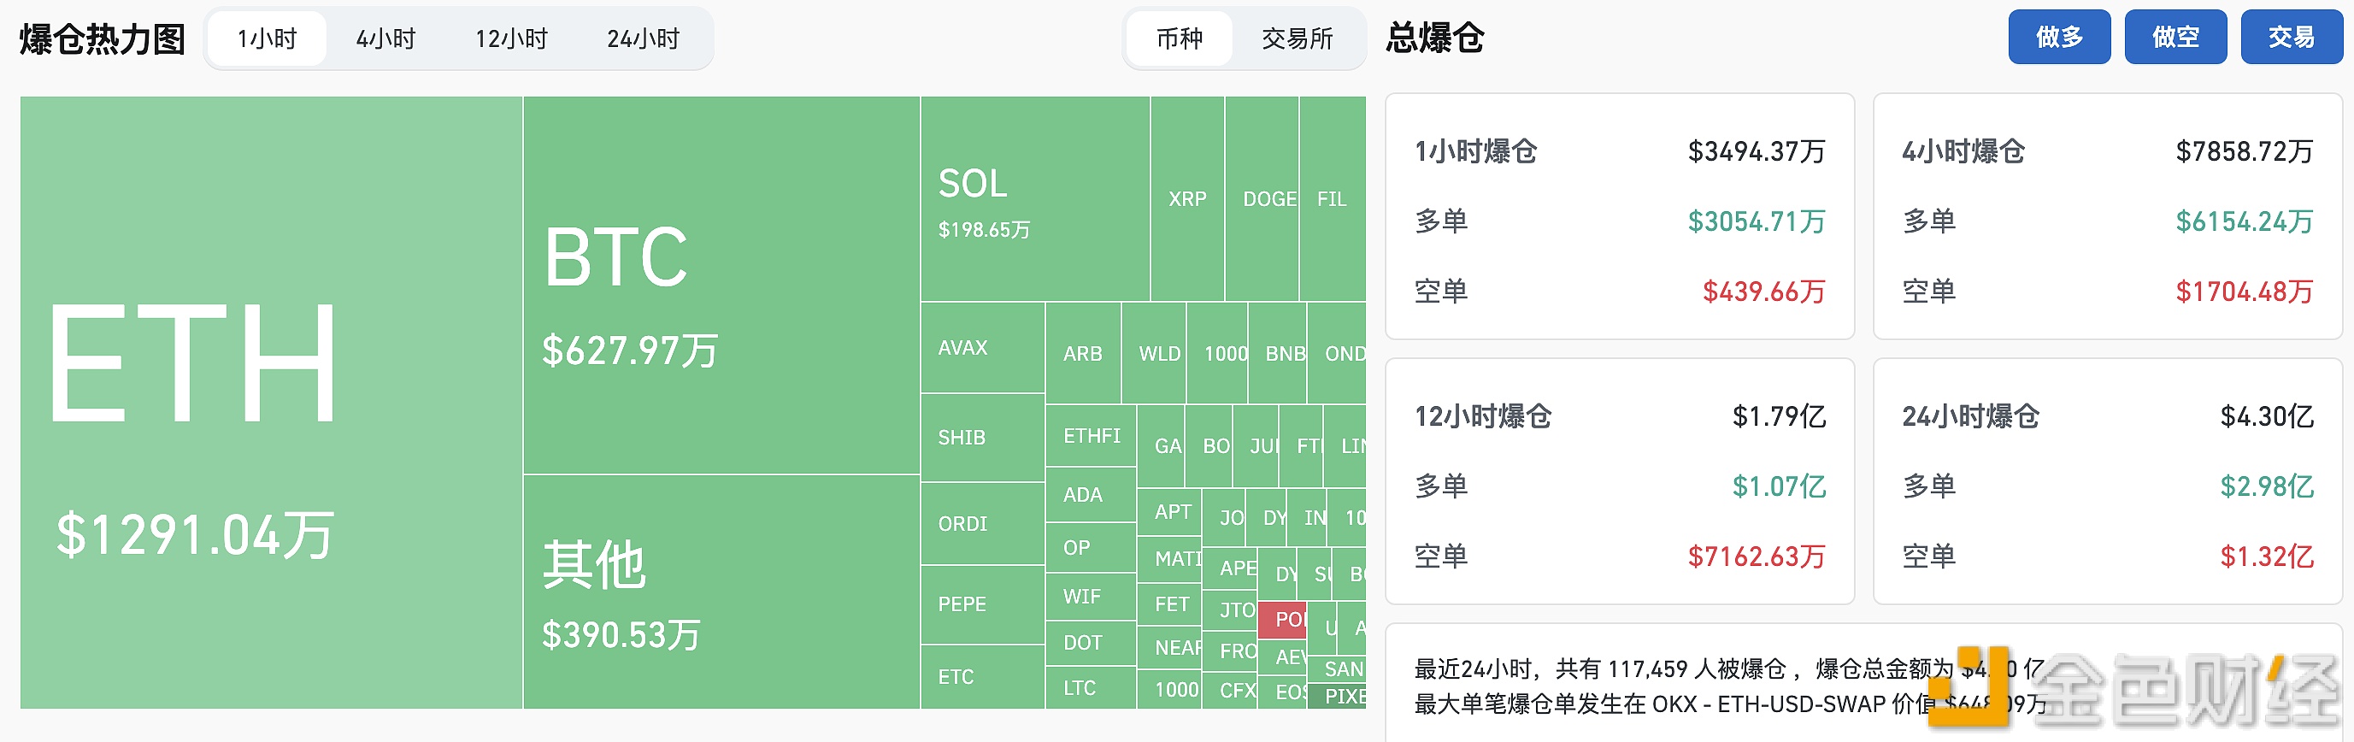Open the 24小时爆仓 summary card
This screenshot has height=742, width=2354.
(x=2107, y=481)
